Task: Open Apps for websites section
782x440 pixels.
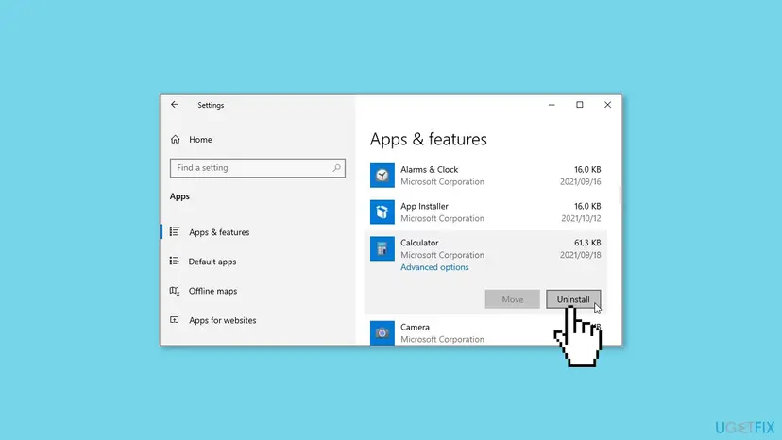Action: point(223,320)
